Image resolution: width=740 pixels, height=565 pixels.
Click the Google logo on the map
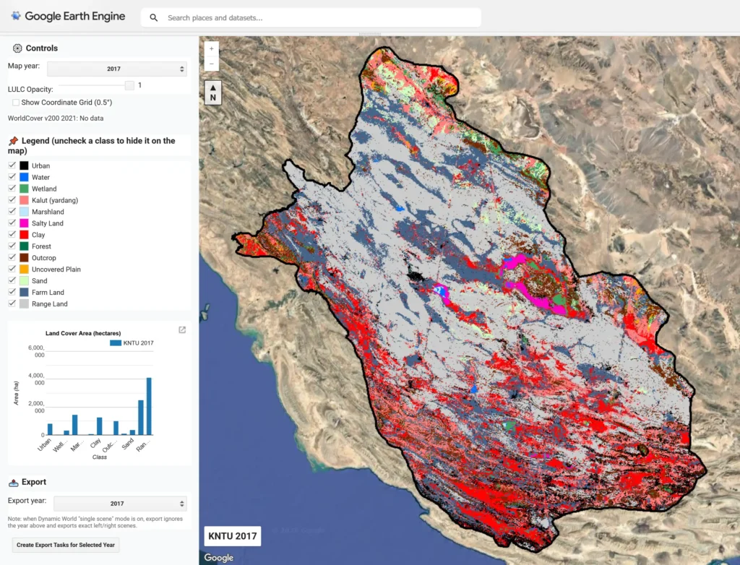pyautogui.click(x=218, y=558)
